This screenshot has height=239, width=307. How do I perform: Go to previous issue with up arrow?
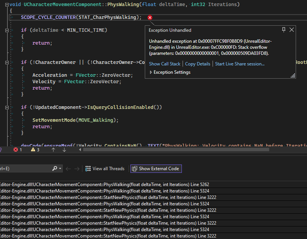(53, 150)
